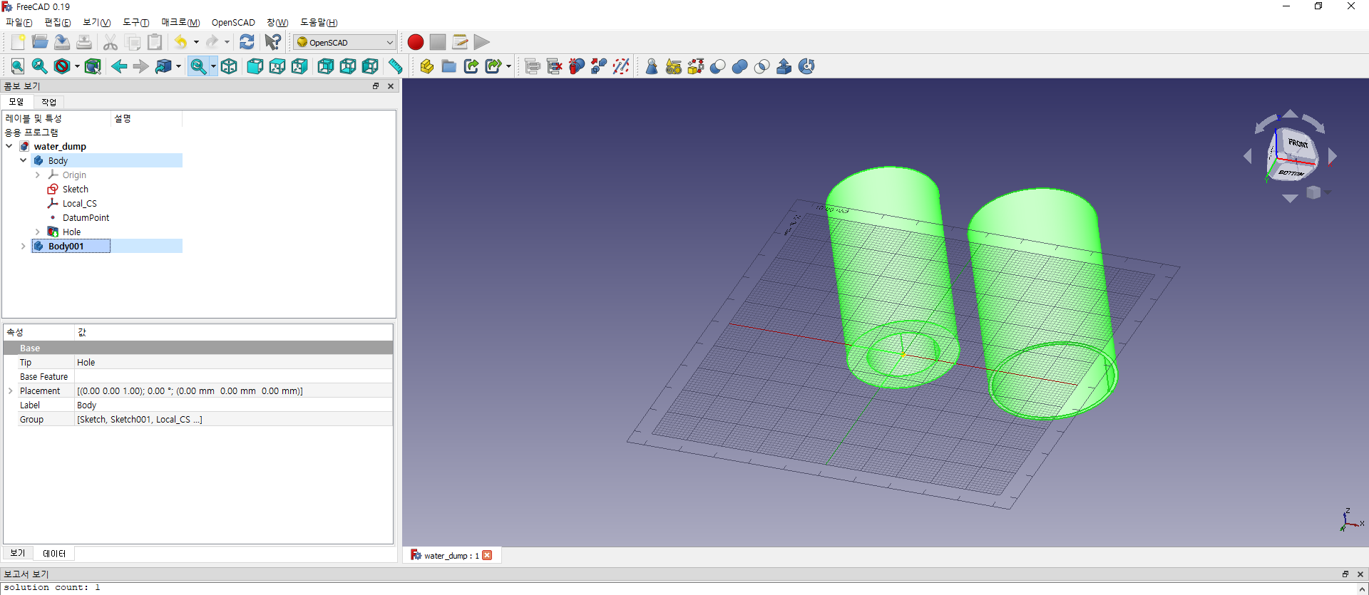The width and height of the screenshot is (1369, 595).
Task: Expand the Origin tree node
Action: (x=38, y=175)
